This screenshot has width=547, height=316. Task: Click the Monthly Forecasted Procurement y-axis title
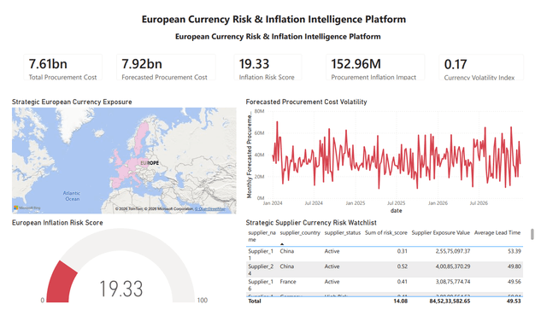[250, 155]
